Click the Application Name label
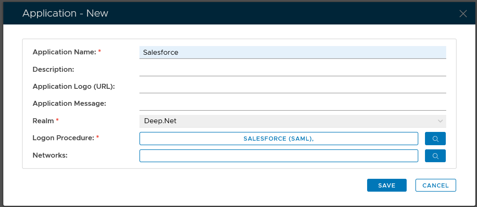Screen dimensions: 477x207 pos(65,52)
